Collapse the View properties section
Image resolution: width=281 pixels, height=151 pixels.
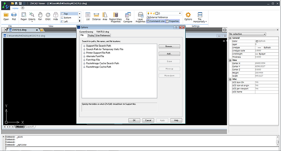[230, 60]
